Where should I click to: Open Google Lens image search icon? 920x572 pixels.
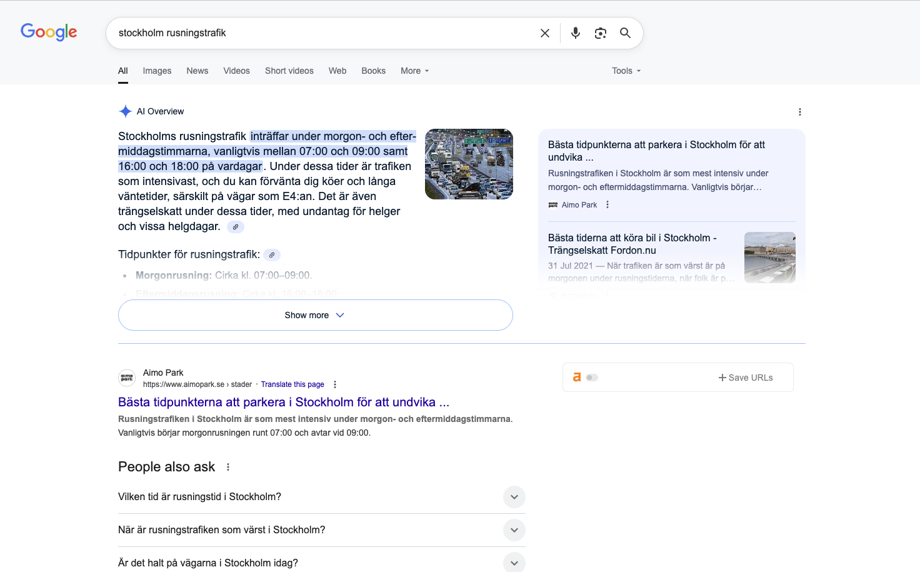(601, 33)
